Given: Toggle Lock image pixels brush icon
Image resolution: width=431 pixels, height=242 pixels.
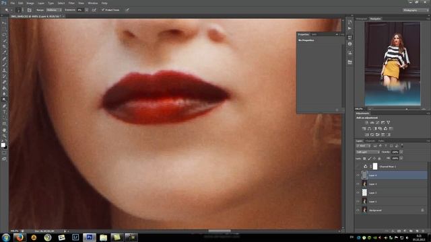Looking at the screenshot, I should (370, 159).
